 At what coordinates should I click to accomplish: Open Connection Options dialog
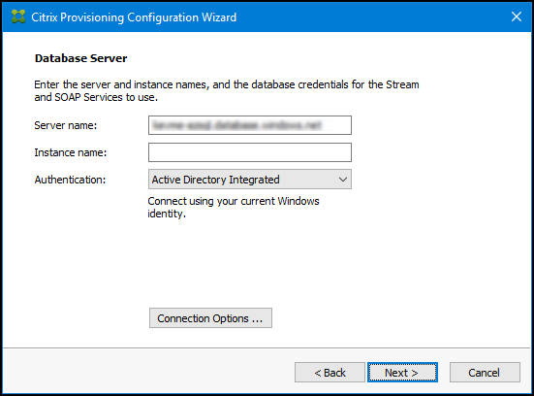point(210,318)
